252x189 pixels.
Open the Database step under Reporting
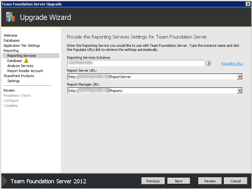(x=15, y=61)
